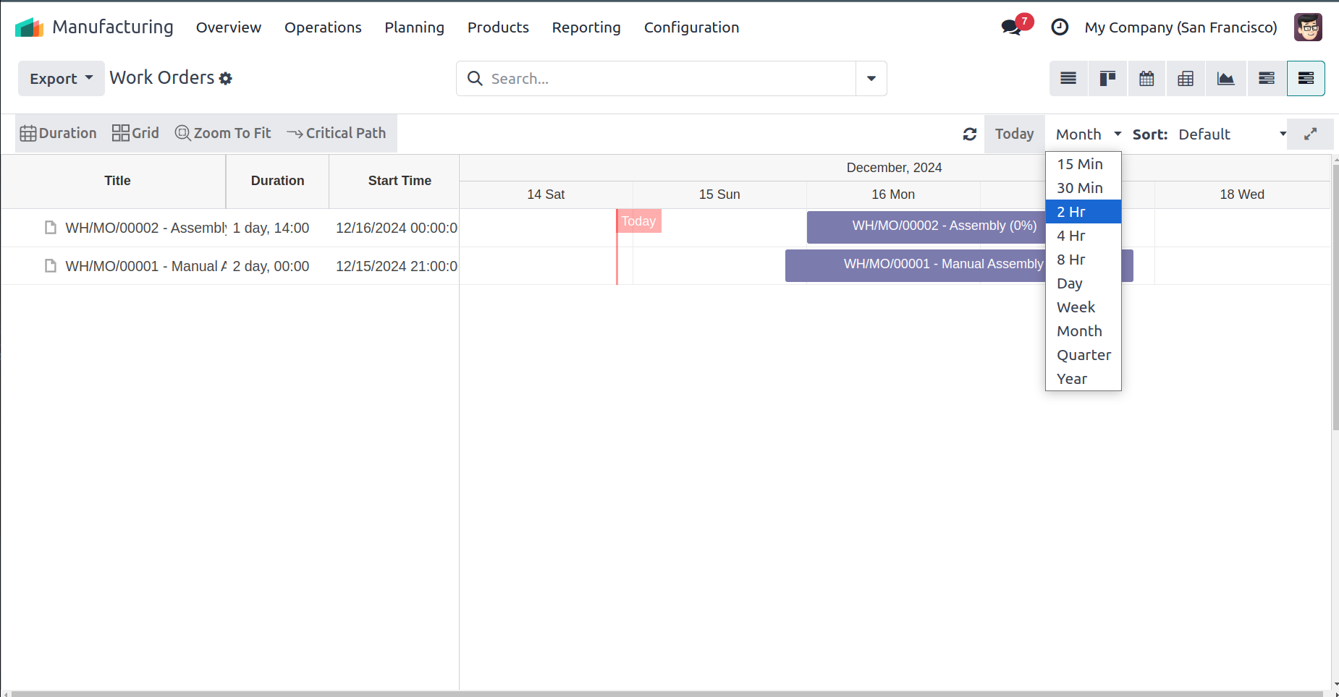Toggle the Duration column button
1339x697 pixels.
[59, 133]
